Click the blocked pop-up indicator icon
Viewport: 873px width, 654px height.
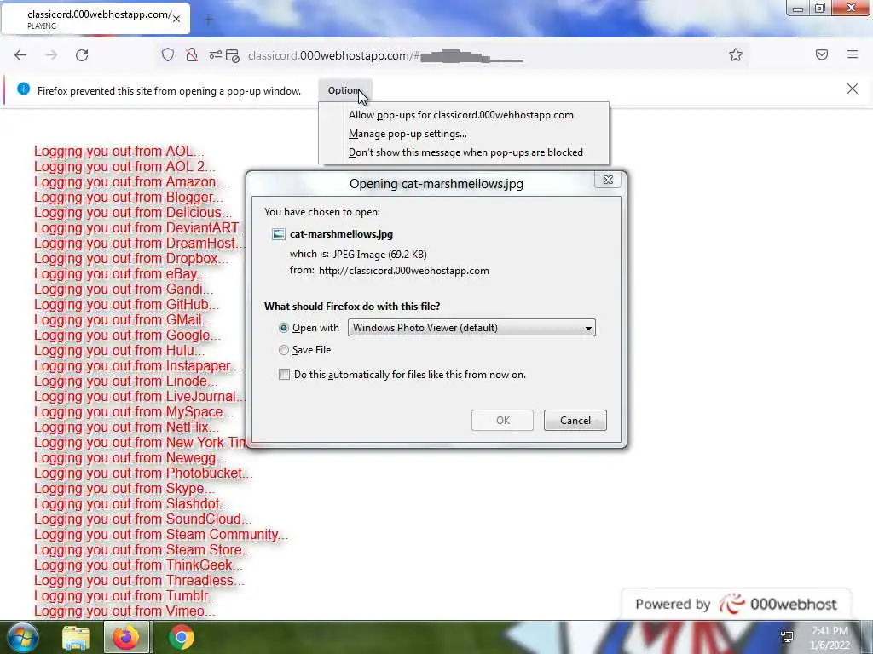click(x=233, y=55)
